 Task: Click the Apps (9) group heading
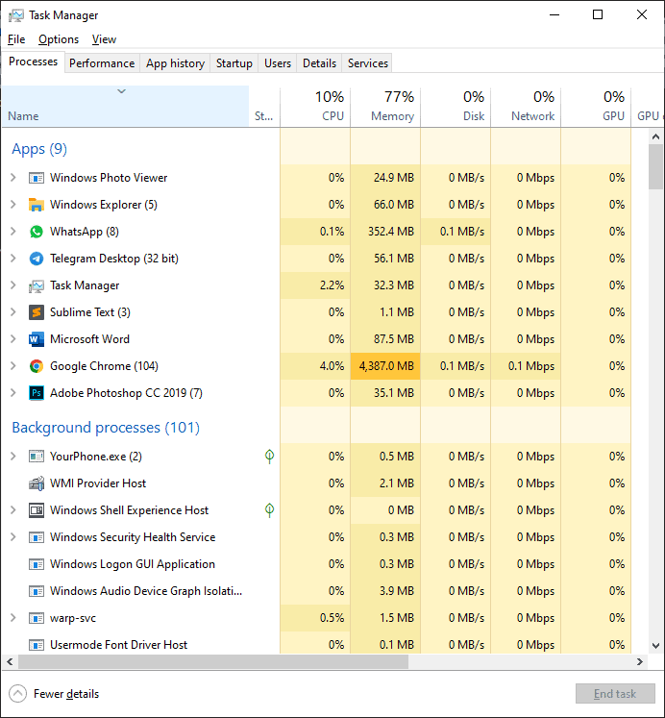click(39, 149)
